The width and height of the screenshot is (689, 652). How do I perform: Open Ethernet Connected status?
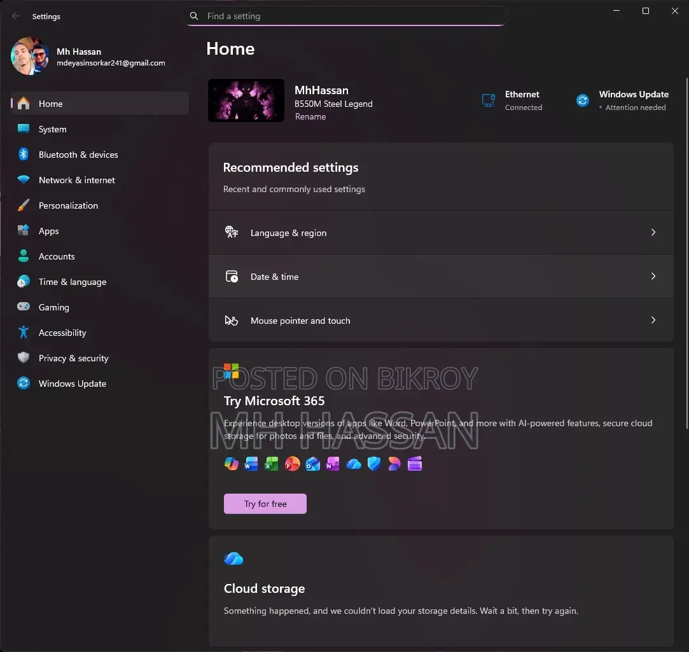coord(512,101)
